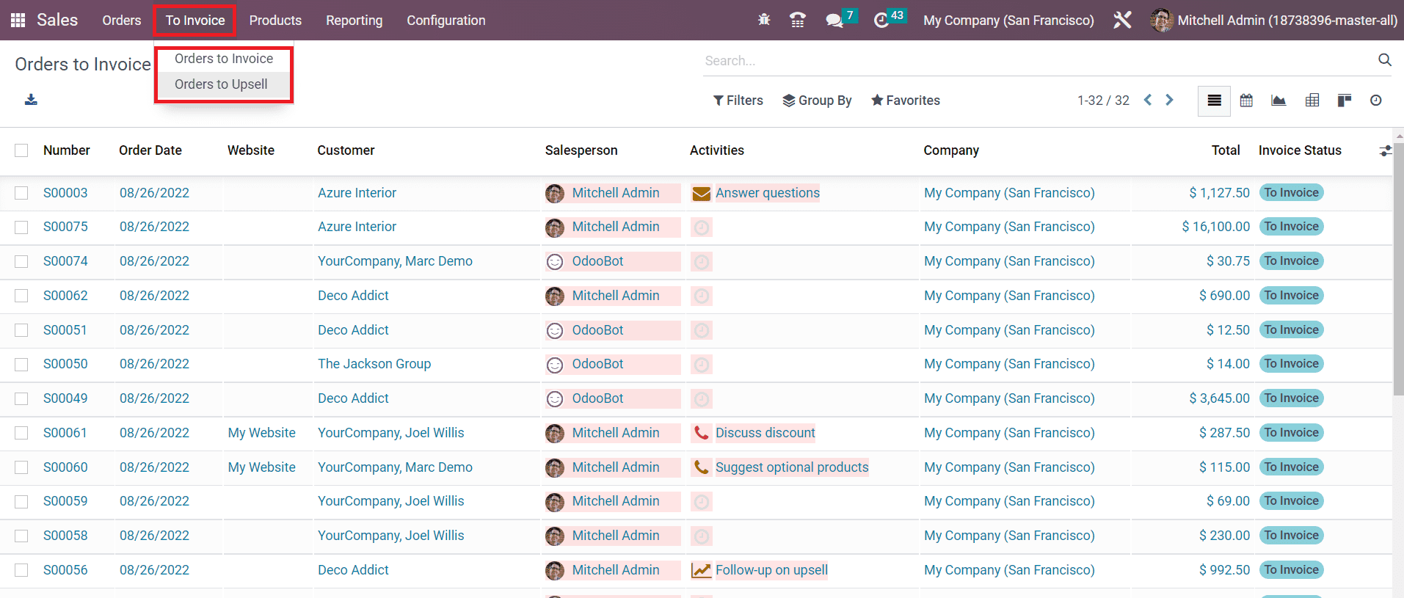Check the row box for S00061
The image size is (1404, 598).
(x=21, y=433)
